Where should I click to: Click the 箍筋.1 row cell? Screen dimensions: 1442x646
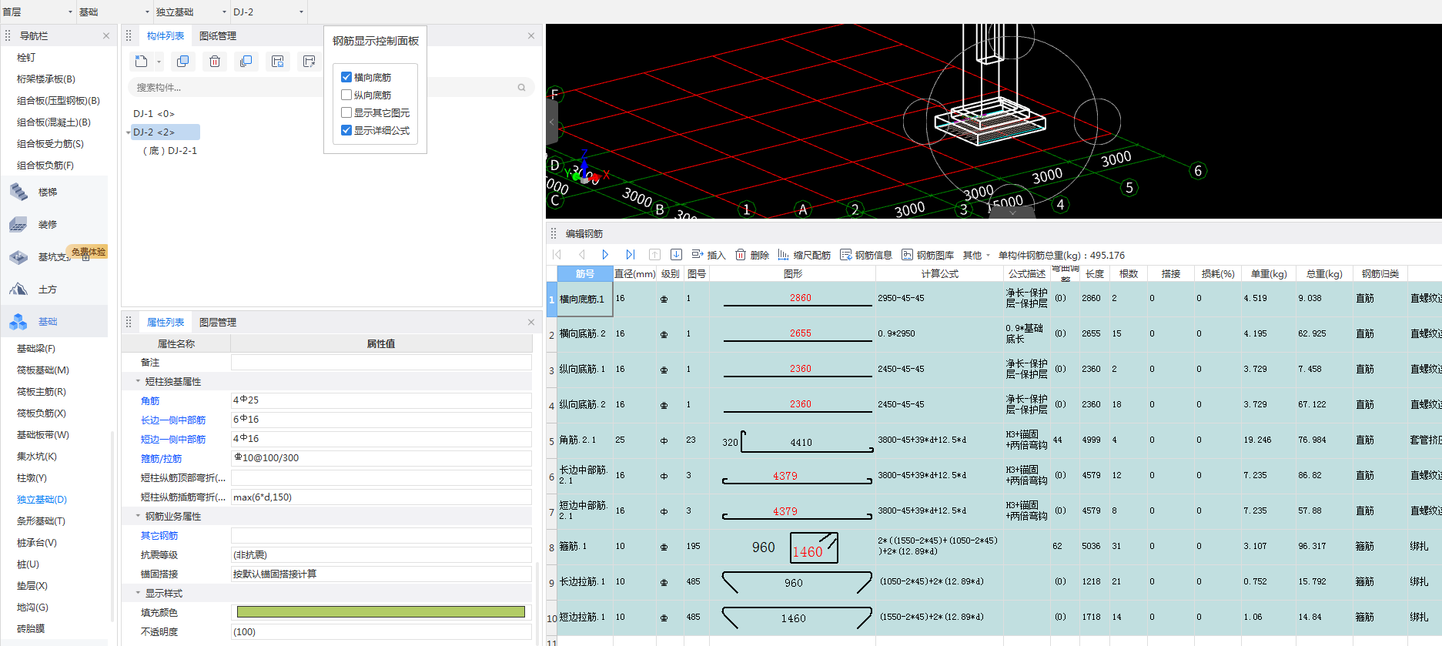tap(585, 547)
